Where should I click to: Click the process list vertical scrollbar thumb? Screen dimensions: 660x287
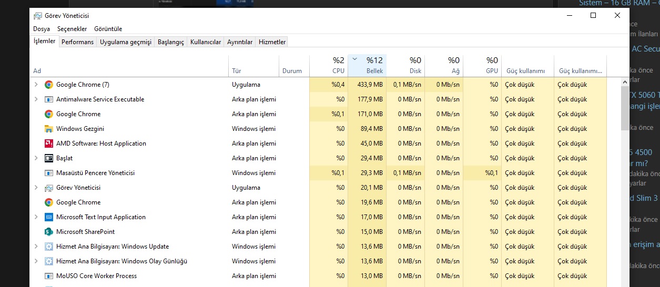(x=625, y=108)
